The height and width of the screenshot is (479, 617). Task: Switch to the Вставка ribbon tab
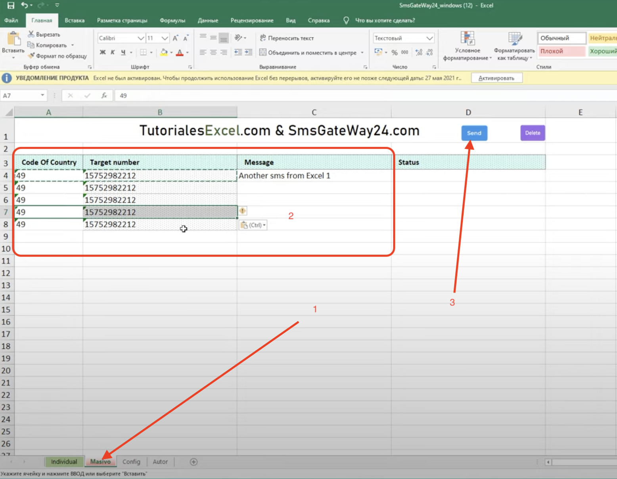pos(75,20)
